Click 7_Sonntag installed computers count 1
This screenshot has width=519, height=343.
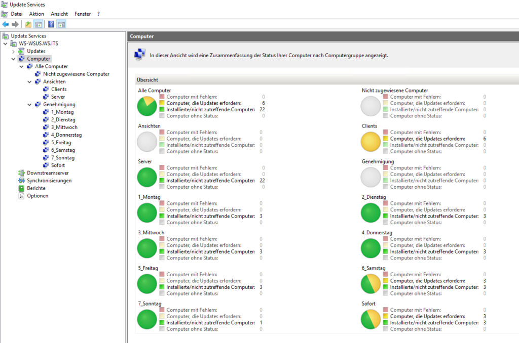click(x=261, y=323)
